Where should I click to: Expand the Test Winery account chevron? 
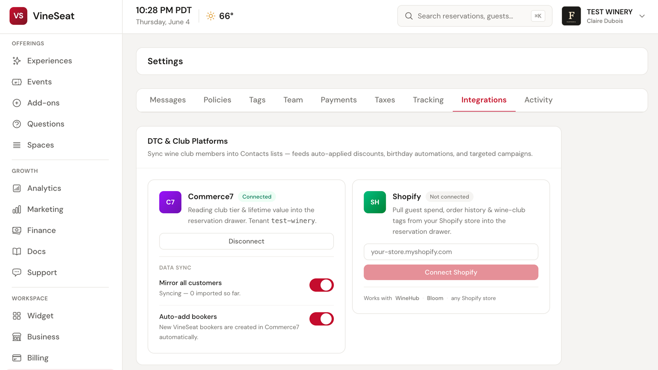pyautogui.click(x=642, y=16)
